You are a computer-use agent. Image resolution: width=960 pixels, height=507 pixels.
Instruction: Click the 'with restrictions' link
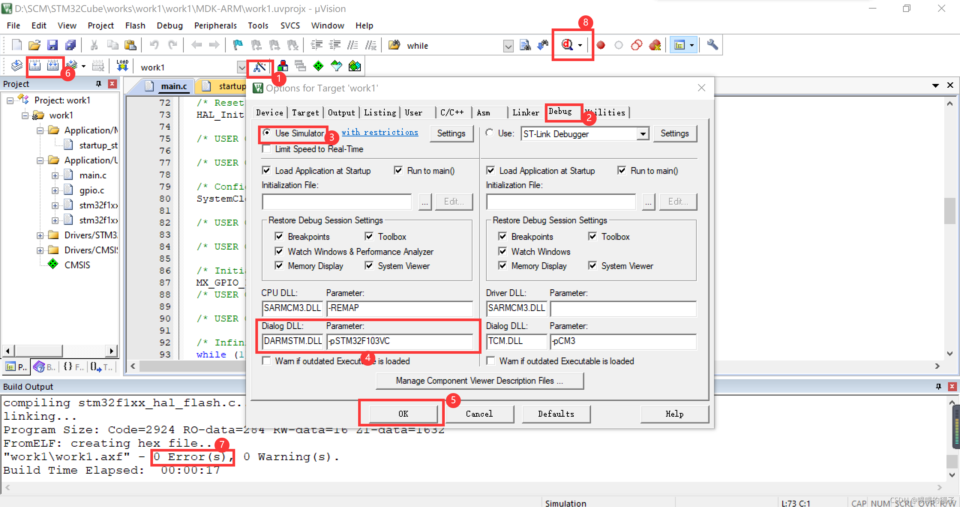coord(379,132)
